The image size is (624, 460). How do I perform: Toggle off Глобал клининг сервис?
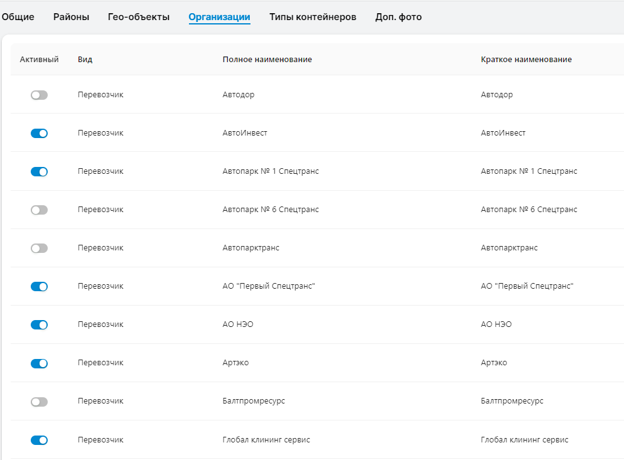click(39, 440)
